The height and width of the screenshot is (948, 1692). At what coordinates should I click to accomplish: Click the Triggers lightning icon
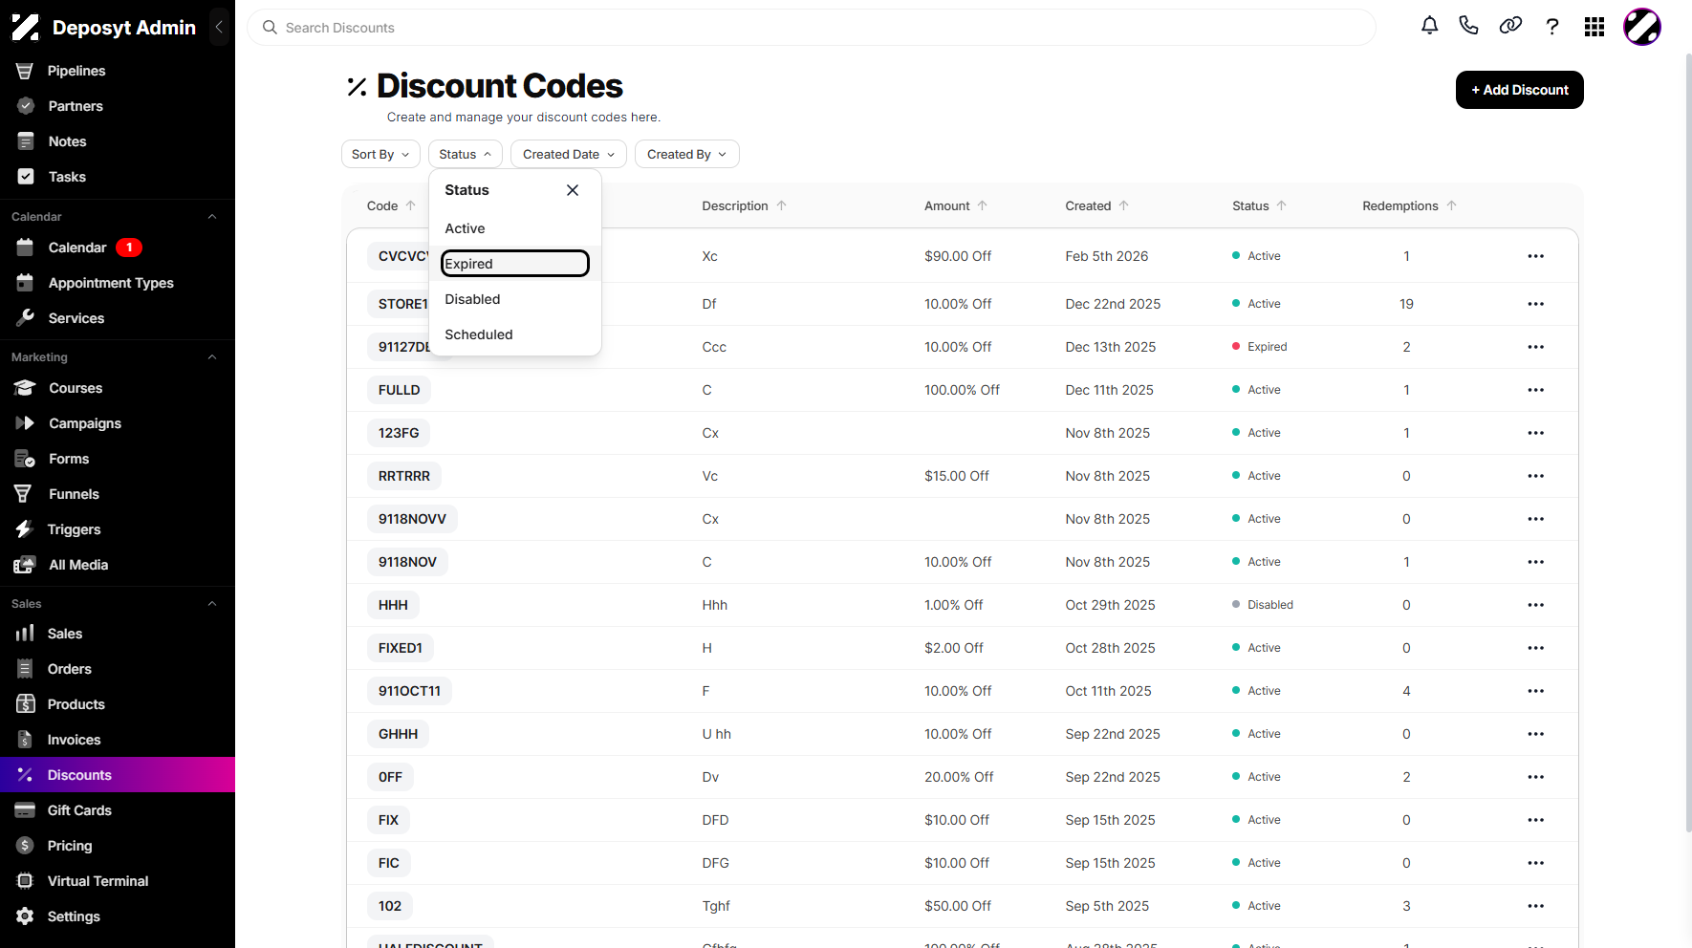(x=25, y=529)
